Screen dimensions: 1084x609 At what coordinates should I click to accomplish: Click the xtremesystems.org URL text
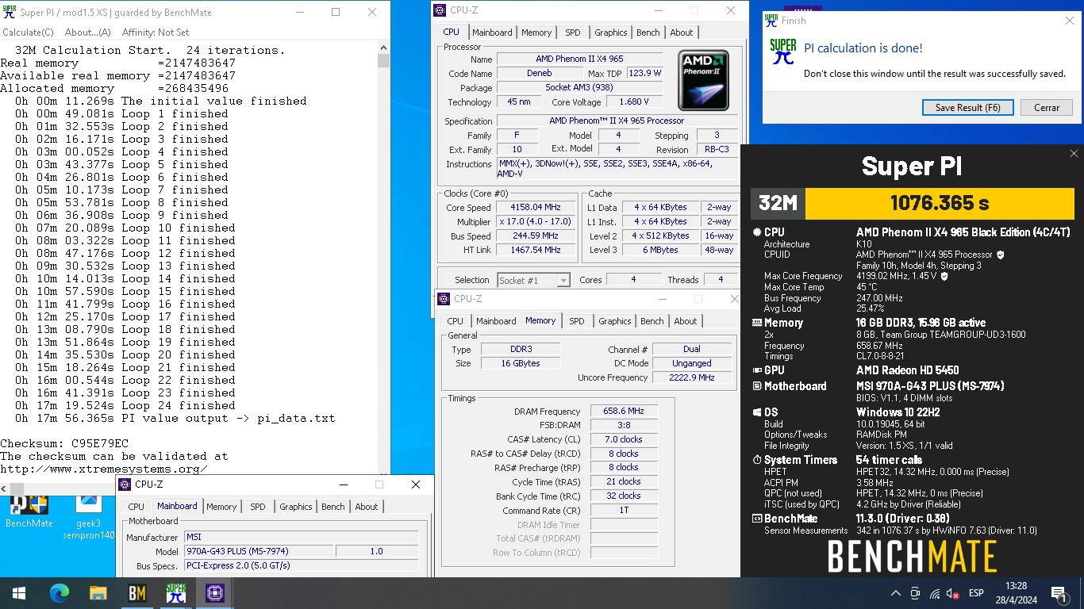(104, 469)
